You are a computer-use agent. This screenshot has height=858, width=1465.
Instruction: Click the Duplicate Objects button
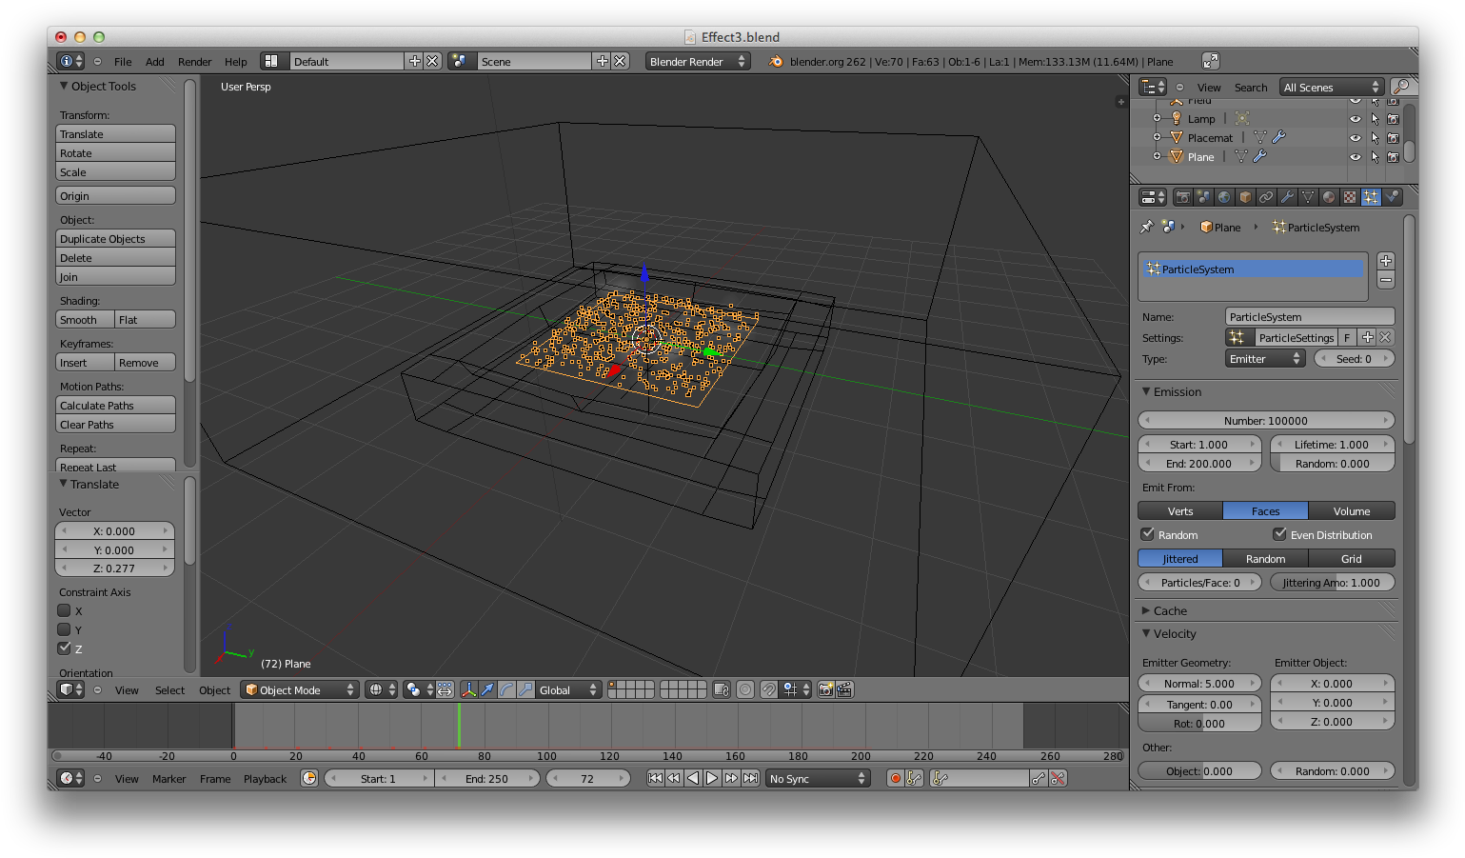click(114, 238)
